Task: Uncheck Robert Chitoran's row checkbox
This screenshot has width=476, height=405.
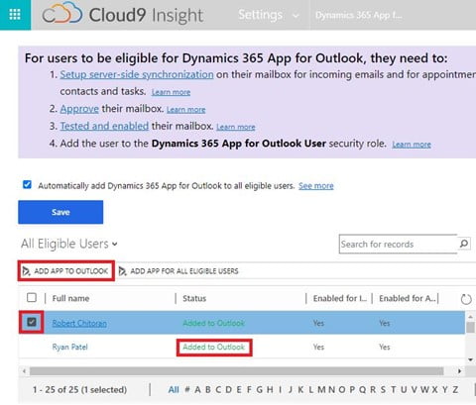Action: [x=32, y=322]
